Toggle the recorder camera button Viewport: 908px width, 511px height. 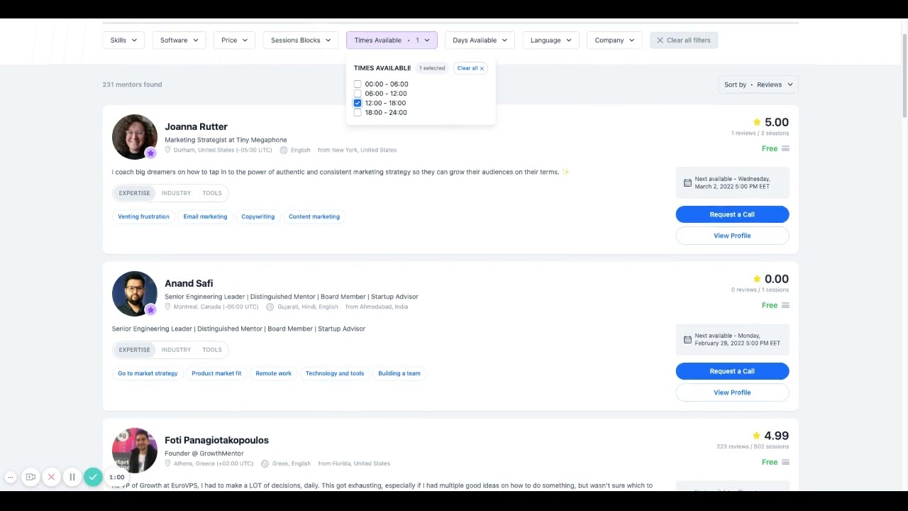pos(31,478)
